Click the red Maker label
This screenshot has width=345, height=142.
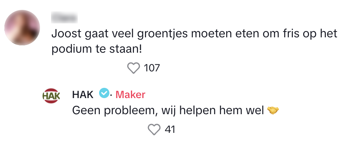[130, 94]
